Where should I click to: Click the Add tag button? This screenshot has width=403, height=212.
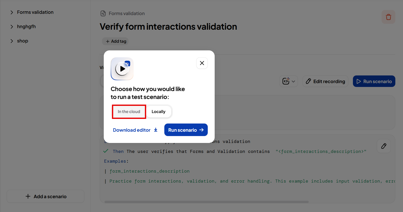click(115, 41)
